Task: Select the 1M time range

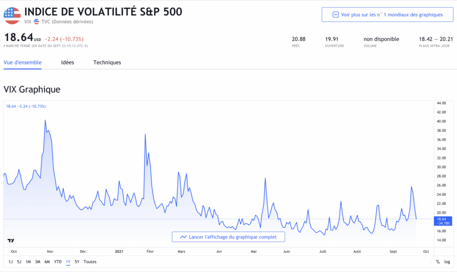Action: pyautogui.click(x=28, y=262)
